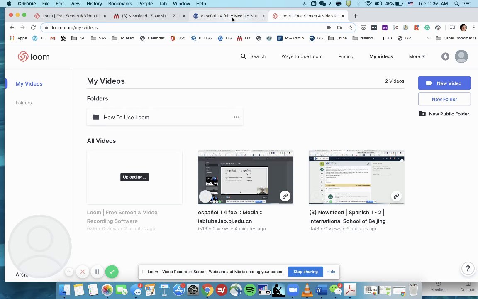Open the Apps bookmark shortcut
The width and height of the screenshot is (478, 299).
tap(18, 38)
